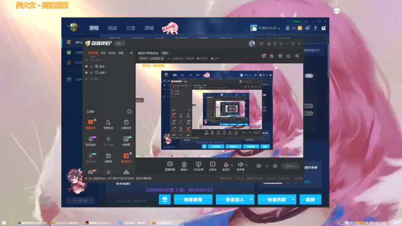Toggle the speaker 扬声器 mute icon
The height and width of the screenshot is (226, 402).
point(240,165)
